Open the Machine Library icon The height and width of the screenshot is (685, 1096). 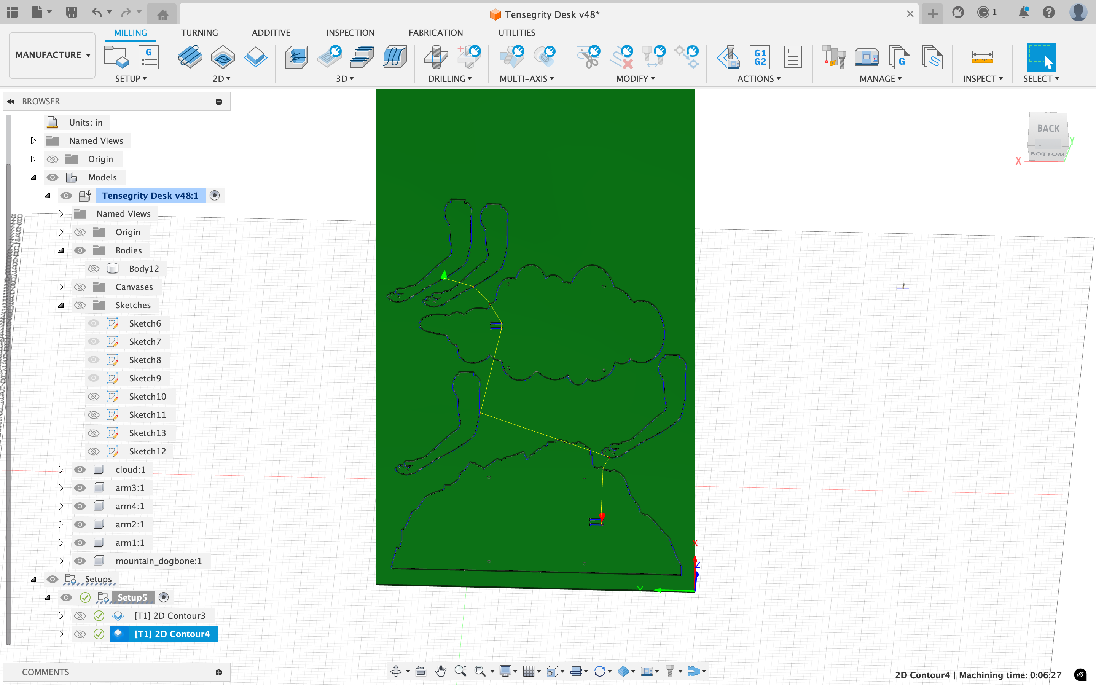click(867, 57)
